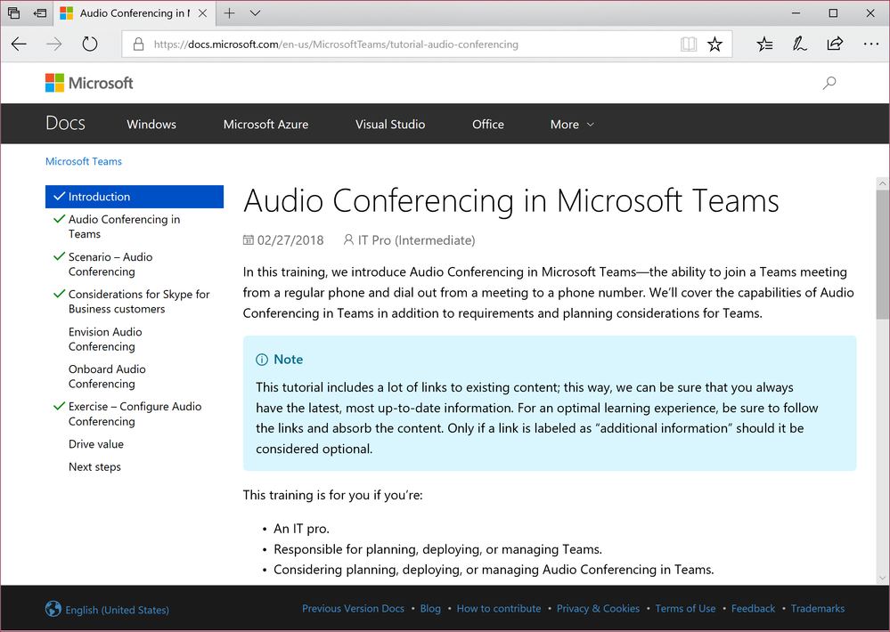Image resolution: width=890 pixels, height=632 pixels.
Task: Open the Trademarks footer link
Action: (x=817, y=608)
